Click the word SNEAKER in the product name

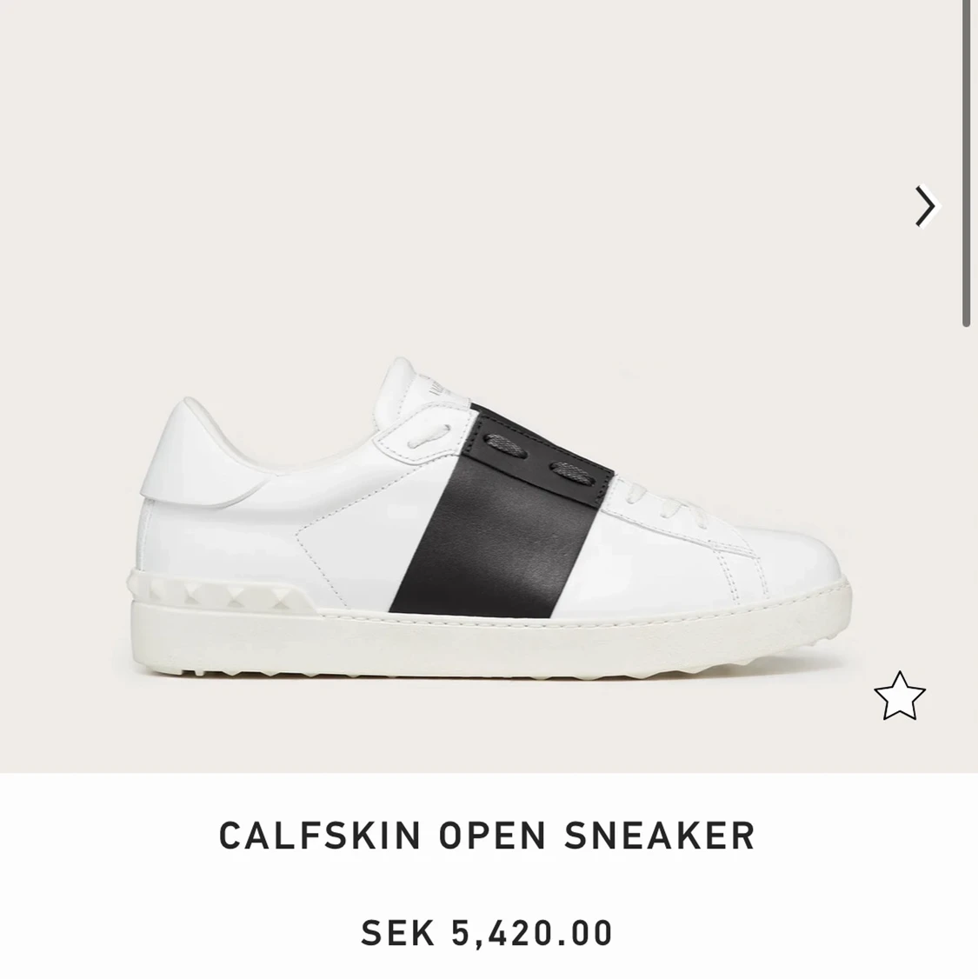click(x=660, y=836)
